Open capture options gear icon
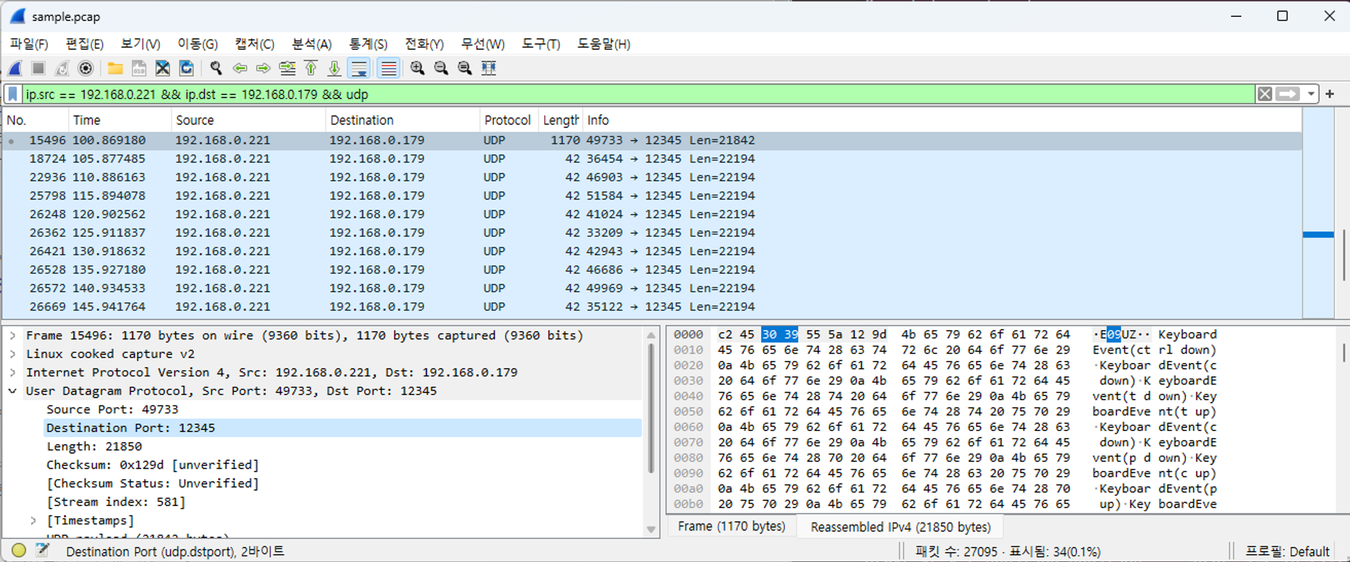 point(86,68)
